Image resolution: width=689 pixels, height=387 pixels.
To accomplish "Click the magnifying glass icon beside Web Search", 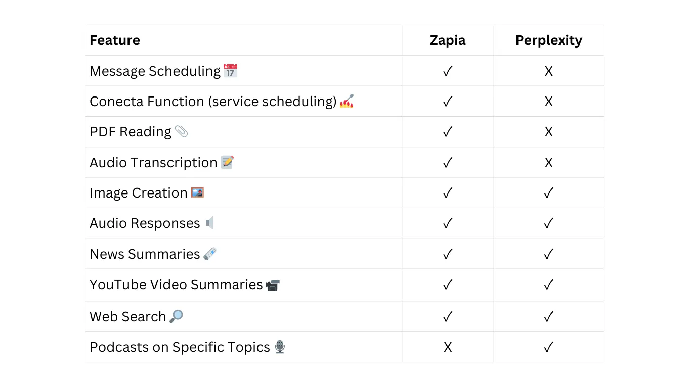I will [x=176, y=316].
